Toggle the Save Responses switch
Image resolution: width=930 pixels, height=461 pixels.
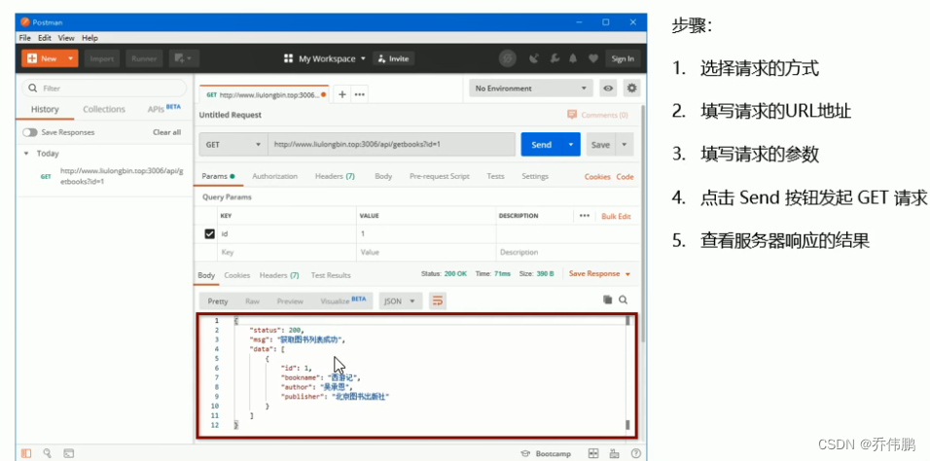click(29, 132)
